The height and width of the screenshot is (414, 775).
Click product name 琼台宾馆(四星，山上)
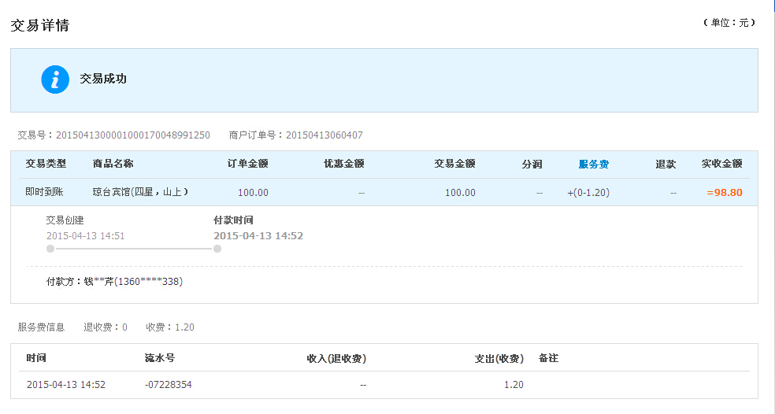(140, 192)
